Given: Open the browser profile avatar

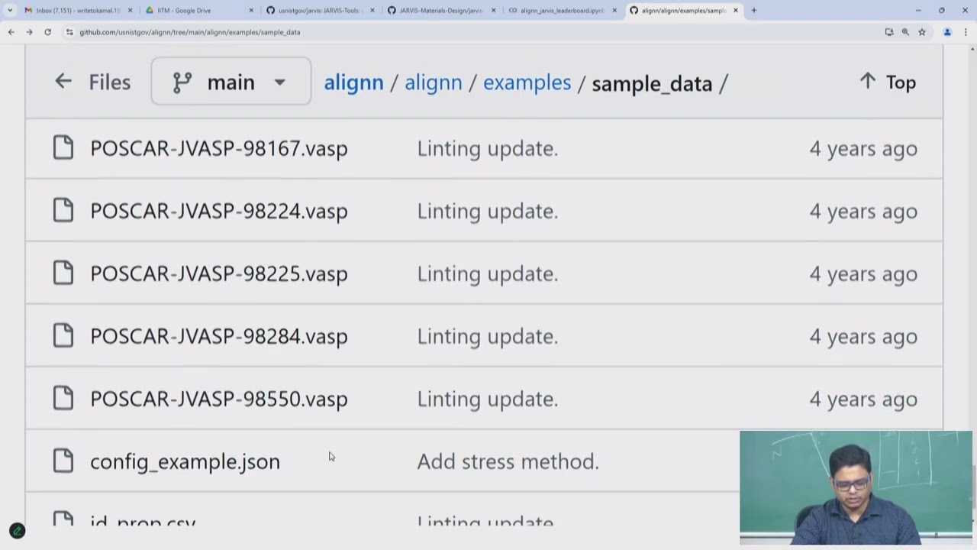Looking at the screenshot, I should (947, 32).
